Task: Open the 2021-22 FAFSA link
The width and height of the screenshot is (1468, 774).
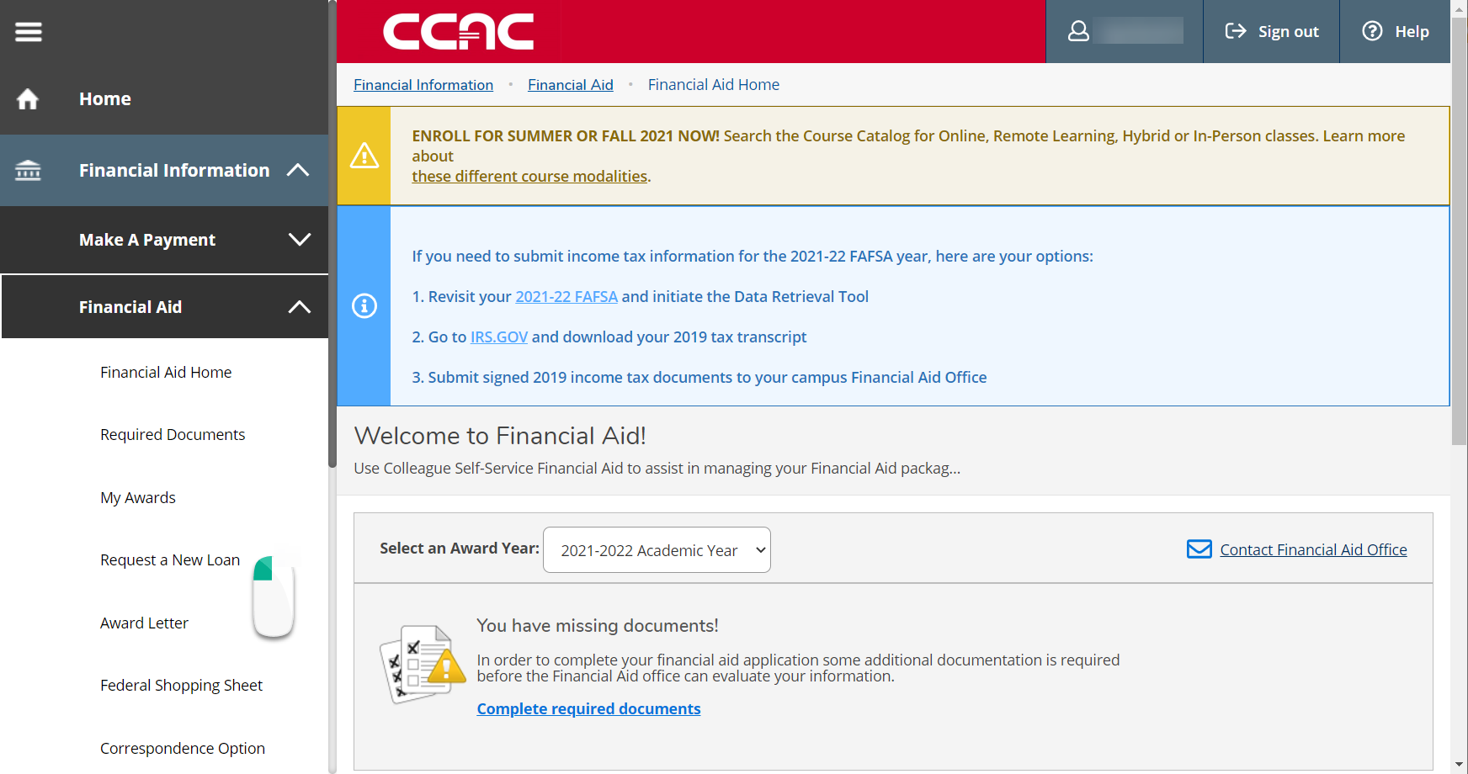Action: click(x=566, y=296)
